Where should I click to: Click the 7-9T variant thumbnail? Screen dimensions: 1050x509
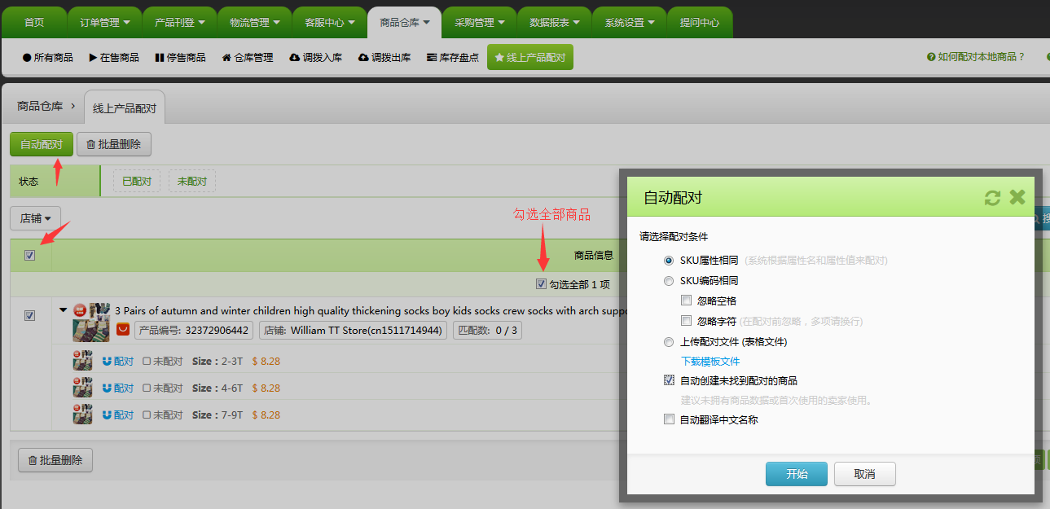pyautogui.click(x=82, y=415)
